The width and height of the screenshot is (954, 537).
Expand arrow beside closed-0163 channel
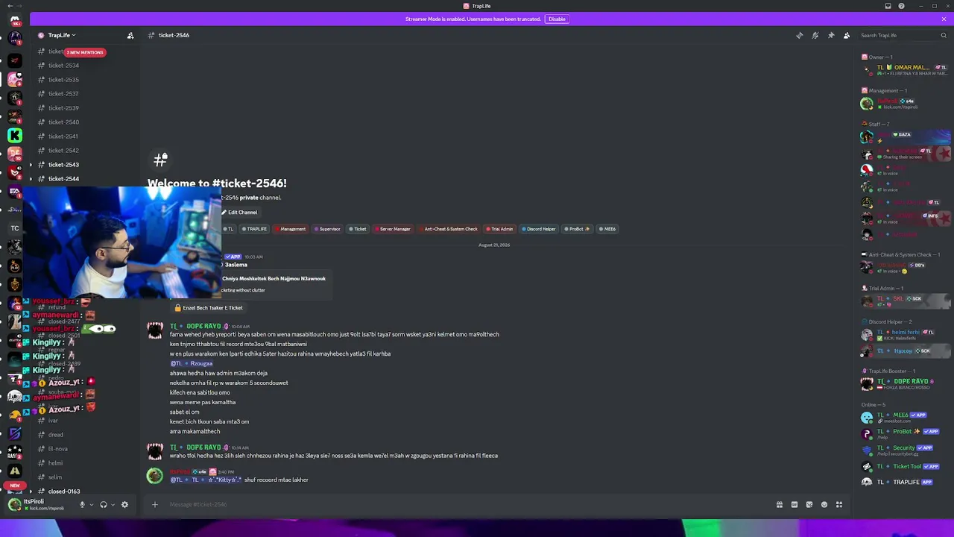click(31, 492)
